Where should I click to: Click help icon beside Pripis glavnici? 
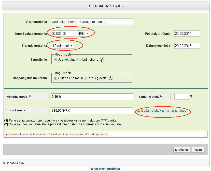(110, 78)
